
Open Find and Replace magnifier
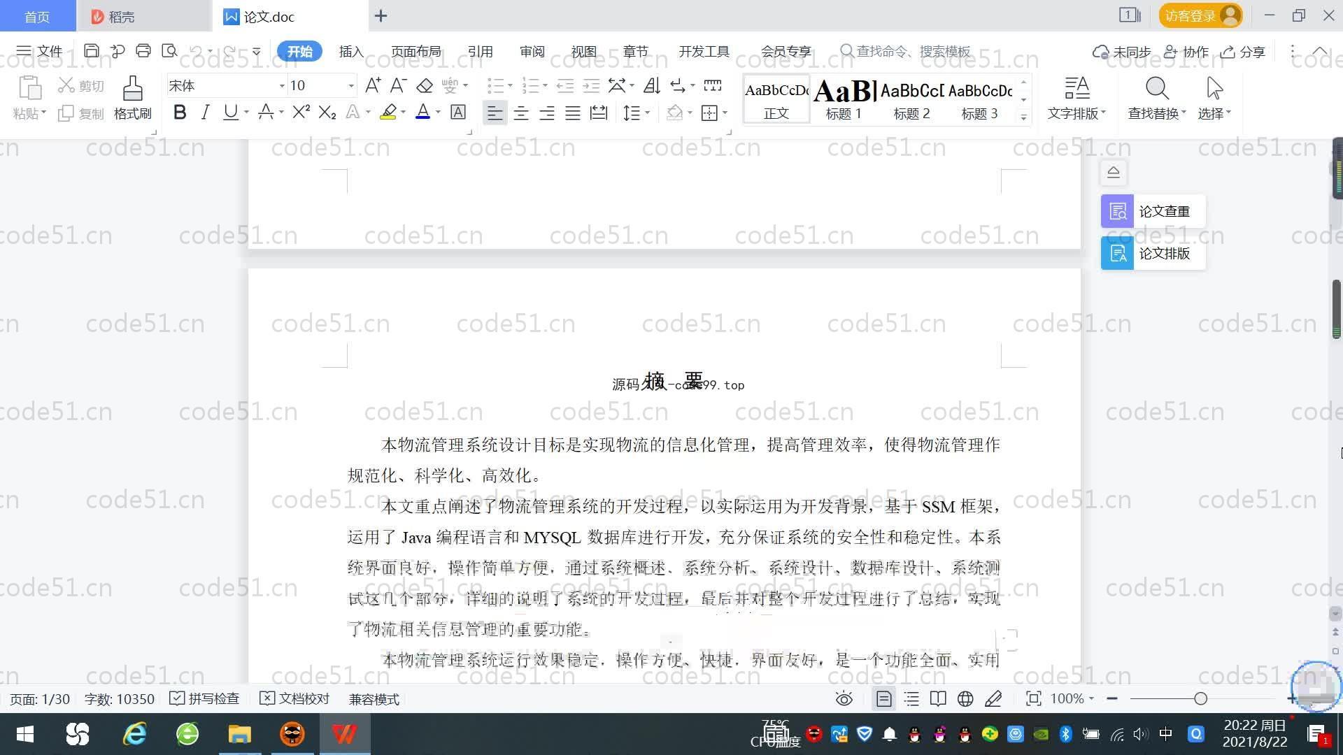[x=1156, y=98]
